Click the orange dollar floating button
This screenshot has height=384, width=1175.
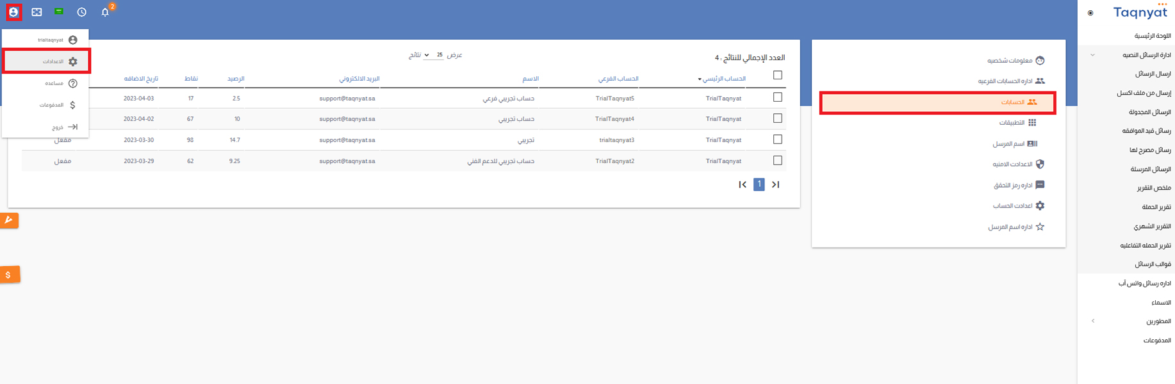[9, 275]
